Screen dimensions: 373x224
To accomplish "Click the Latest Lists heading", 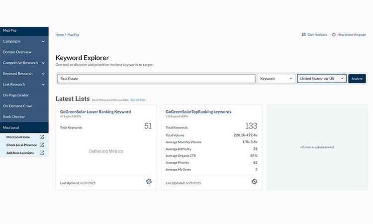I will (x=73, y=99).
